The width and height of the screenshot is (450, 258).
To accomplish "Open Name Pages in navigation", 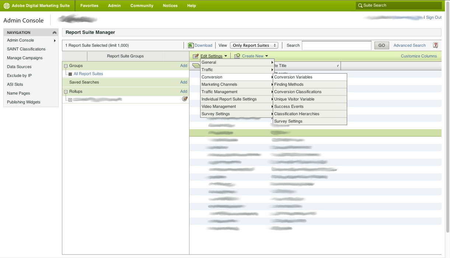I will [x=18, y=93].
